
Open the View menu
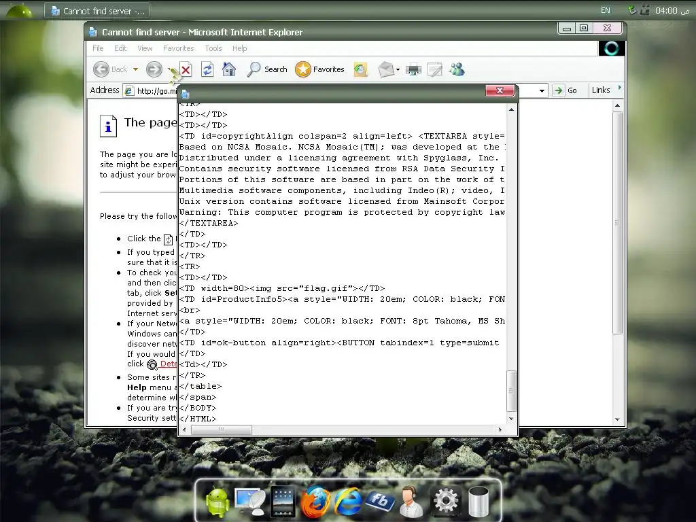(x=145, y=48)
